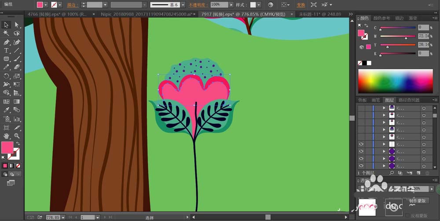Viewport: 440px width, 221px height.
Task: Swap fill and stroke in the toolbox
Action: click(x=18, y=143)
